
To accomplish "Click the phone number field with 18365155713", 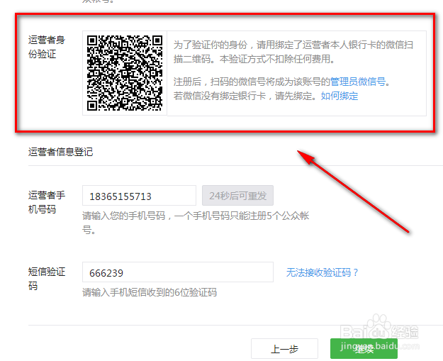I will [139, 196].
